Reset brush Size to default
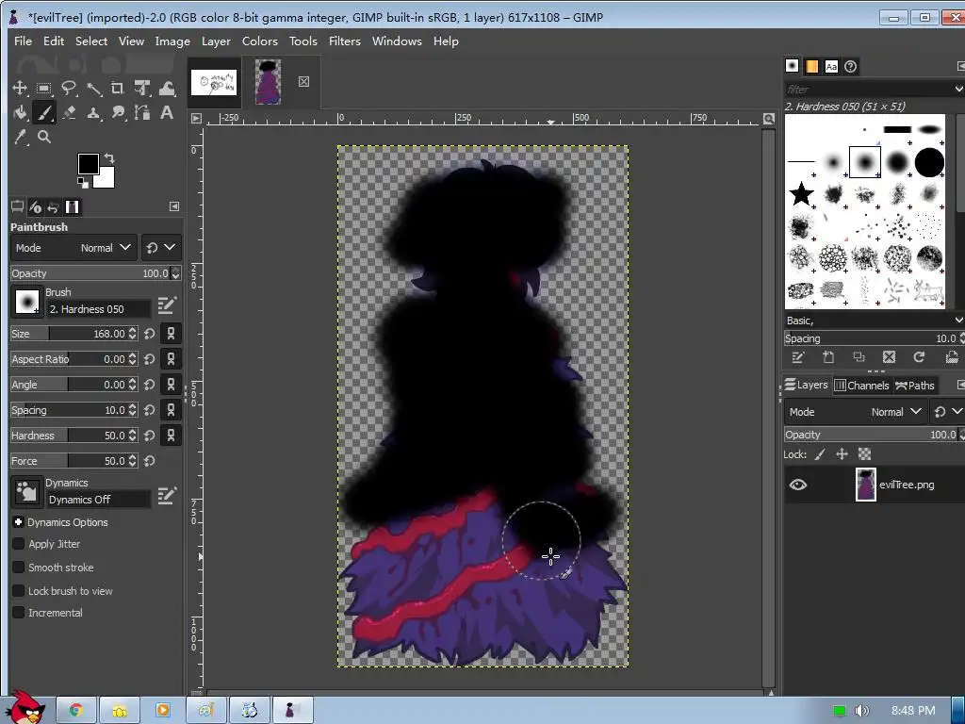The width and height of the screenshot is (965, 724). coord(150,334)
